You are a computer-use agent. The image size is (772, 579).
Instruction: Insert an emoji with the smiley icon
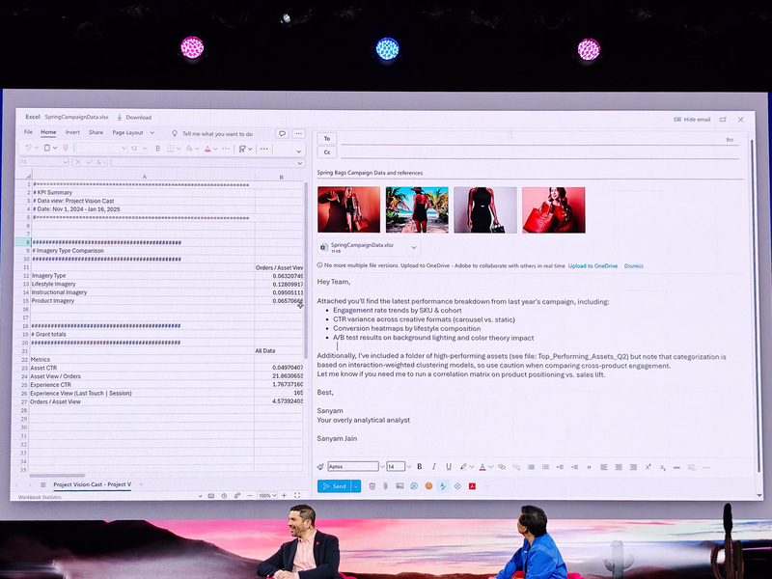click(428, 486)
